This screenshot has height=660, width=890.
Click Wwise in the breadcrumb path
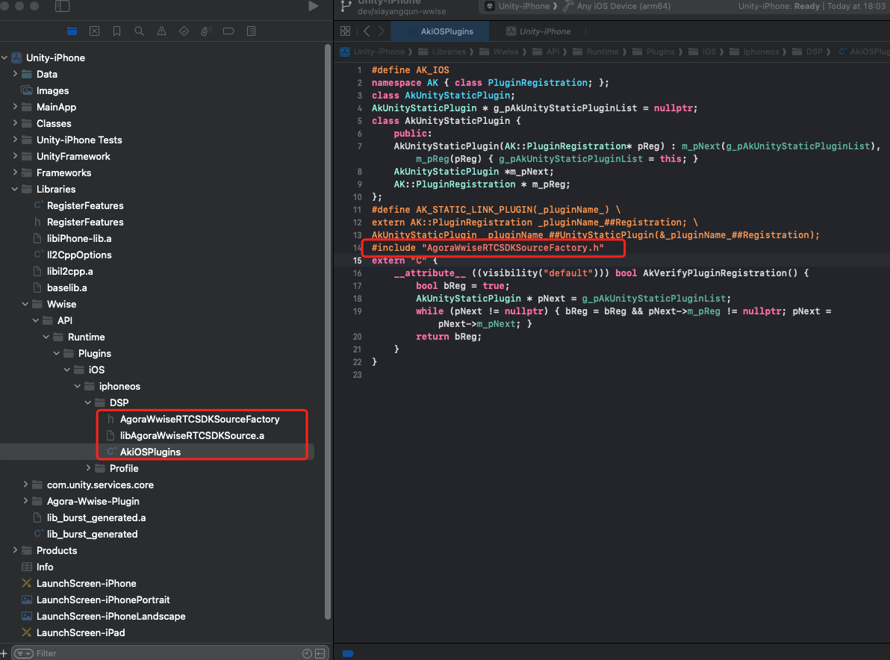click(500, 52)
